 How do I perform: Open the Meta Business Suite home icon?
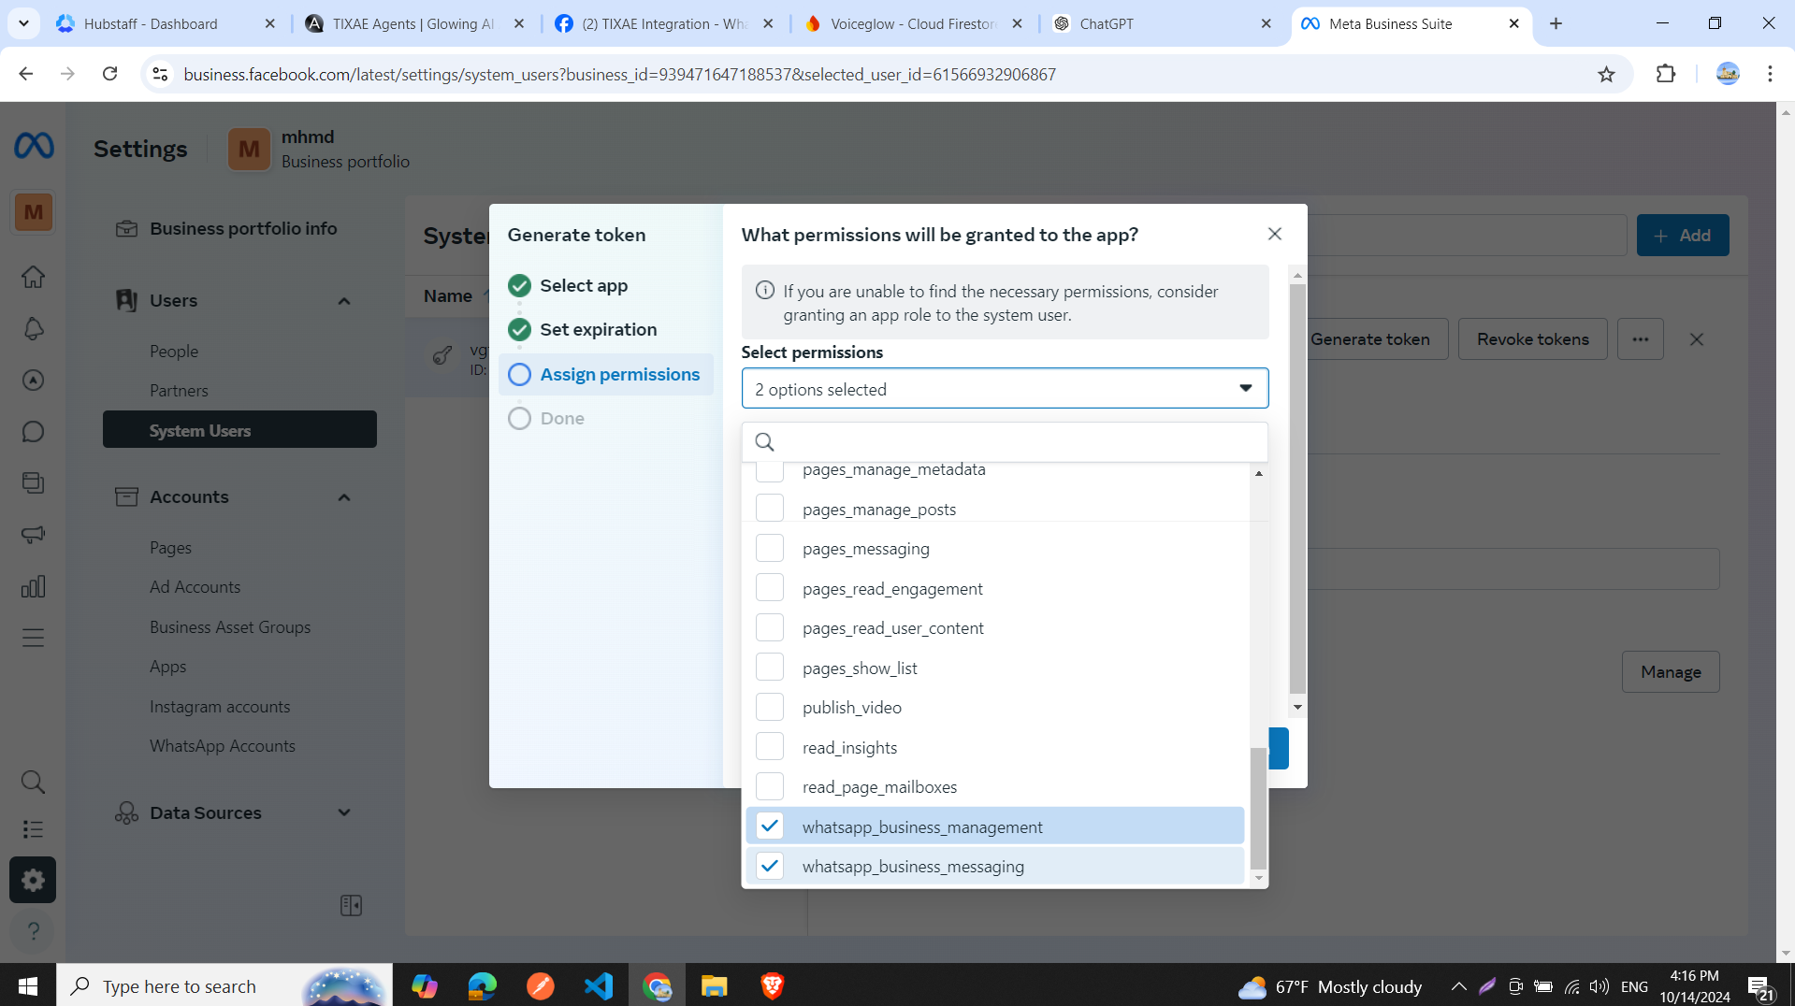[33, 277]
